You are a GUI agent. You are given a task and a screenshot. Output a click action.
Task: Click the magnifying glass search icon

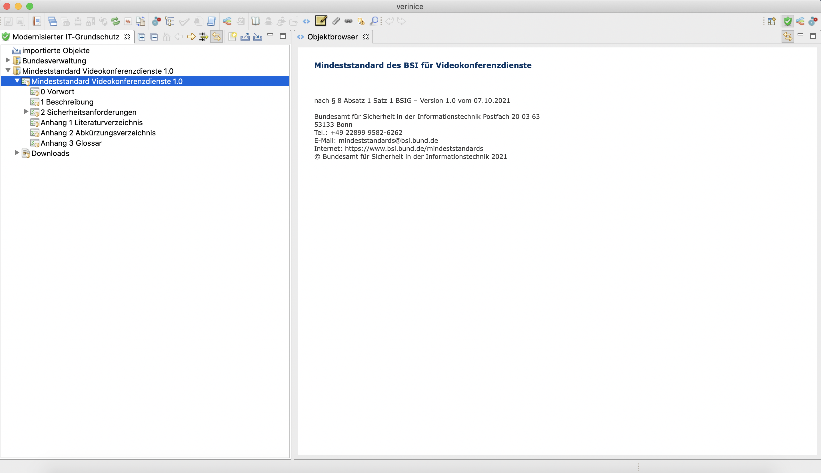pos(374,21)
